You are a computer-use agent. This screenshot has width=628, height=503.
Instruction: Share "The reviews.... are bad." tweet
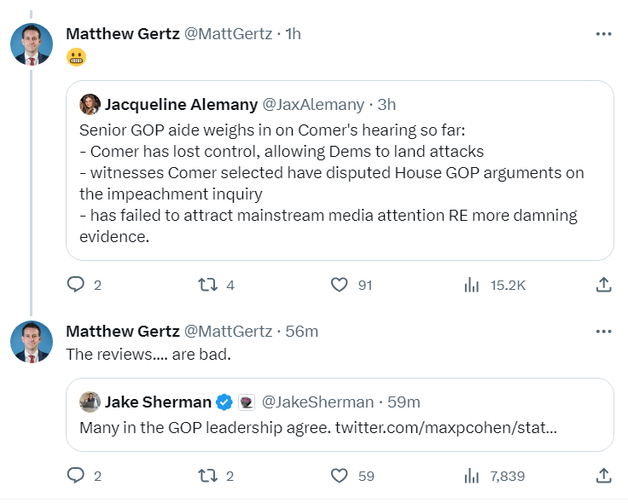click(x=603, y=476)
